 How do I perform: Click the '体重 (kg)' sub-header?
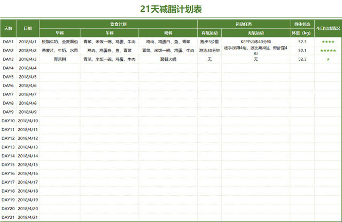tap(302, 33)
